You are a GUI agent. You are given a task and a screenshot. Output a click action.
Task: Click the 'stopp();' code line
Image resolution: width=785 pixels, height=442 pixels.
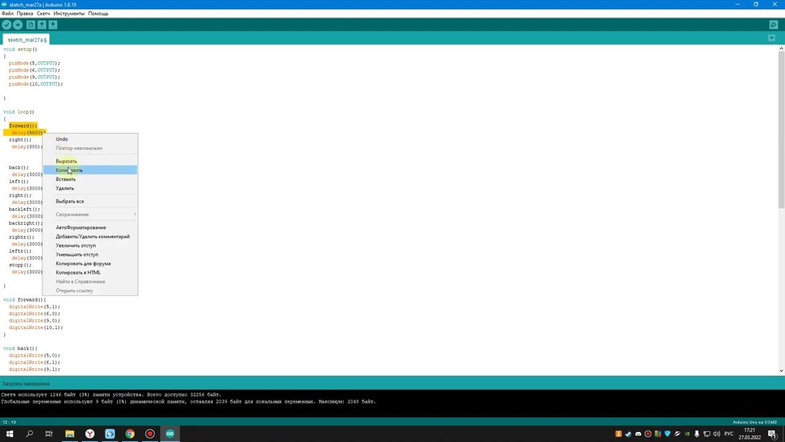(20, 265)
